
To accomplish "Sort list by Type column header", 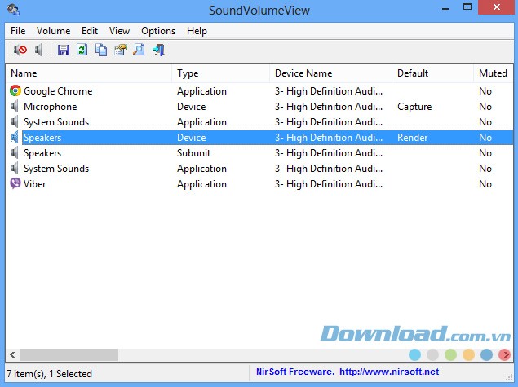I will [220, 73].
